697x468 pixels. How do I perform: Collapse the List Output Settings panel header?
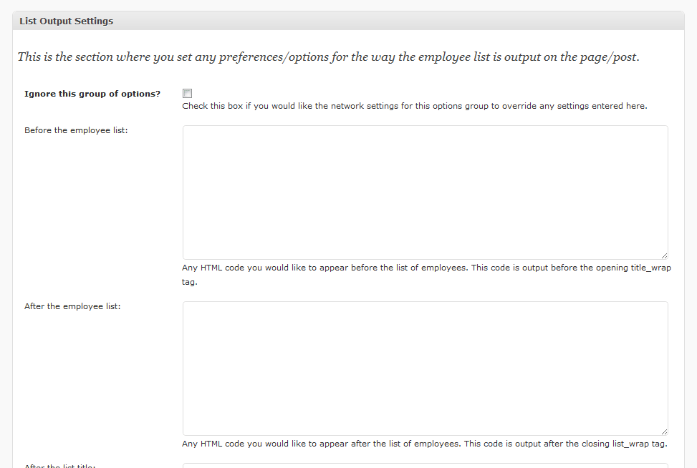pyautogui.click(x=348, y=21)
